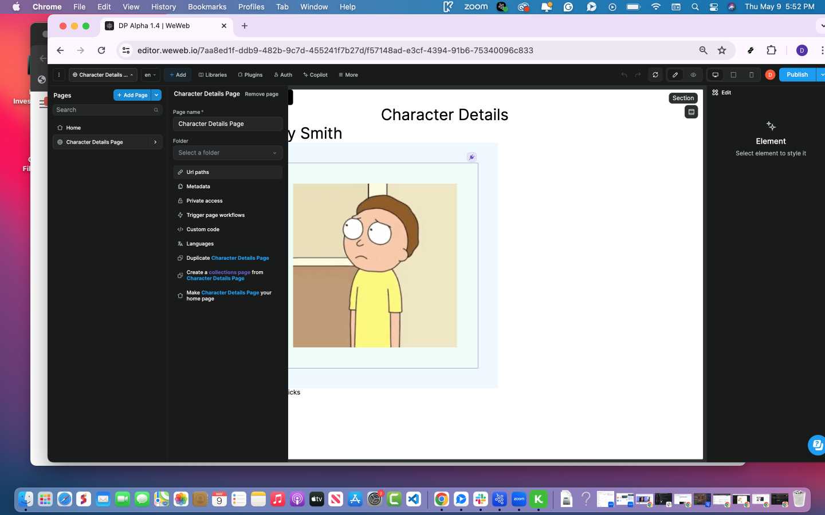Open the History menu in the menu bar
Image resolution: width=825 pixels, height=515 pixels.
163,7
